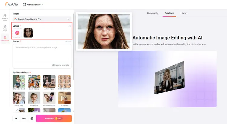Switch to the History tab
This screenshot has width=227, height=124.
184,13
